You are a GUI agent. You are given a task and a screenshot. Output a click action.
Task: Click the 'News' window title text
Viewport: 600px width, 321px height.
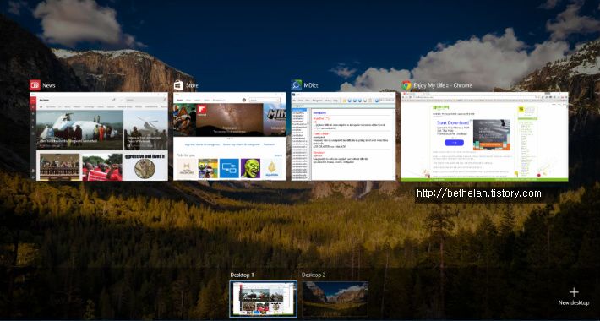click(49, 85)
